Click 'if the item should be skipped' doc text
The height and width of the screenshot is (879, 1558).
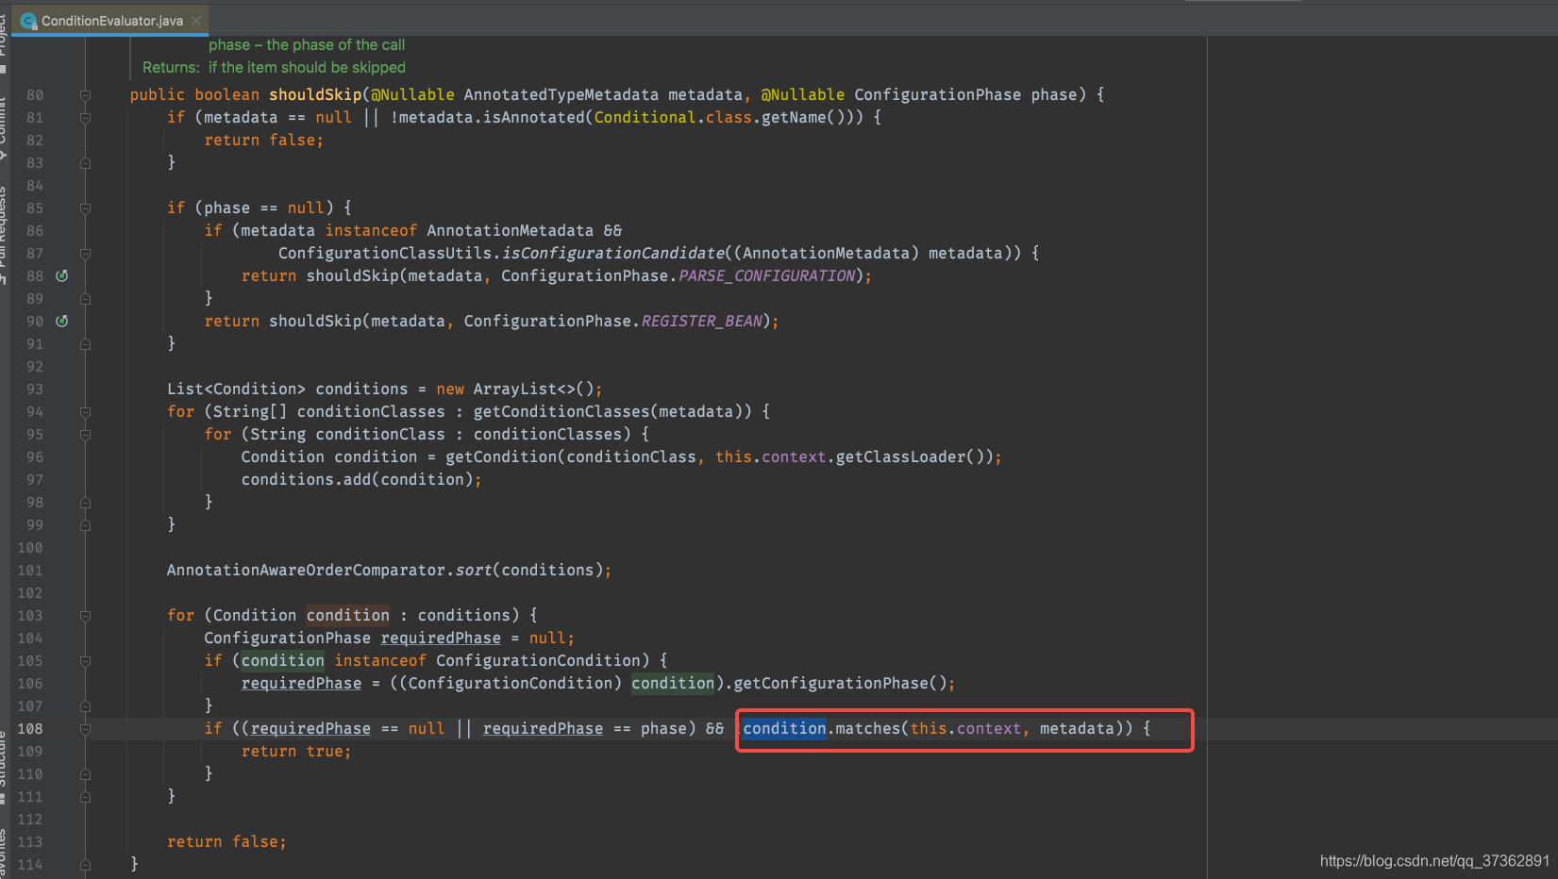coord(307,68)
